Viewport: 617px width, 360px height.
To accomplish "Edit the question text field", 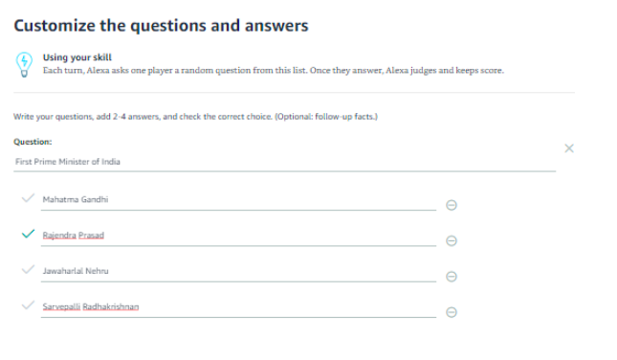I will 284,162.
